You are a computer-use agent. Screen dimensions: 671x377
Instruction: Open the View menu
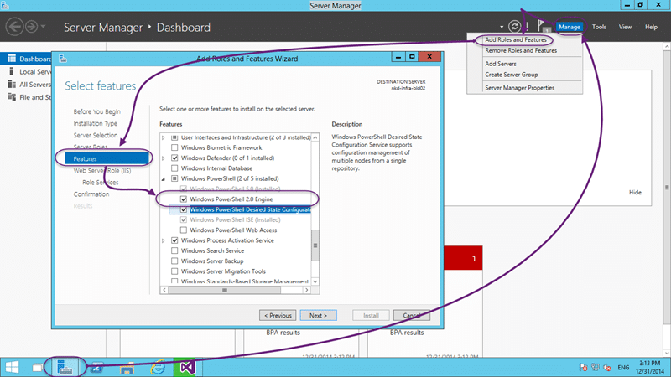[x=625, y=27]
